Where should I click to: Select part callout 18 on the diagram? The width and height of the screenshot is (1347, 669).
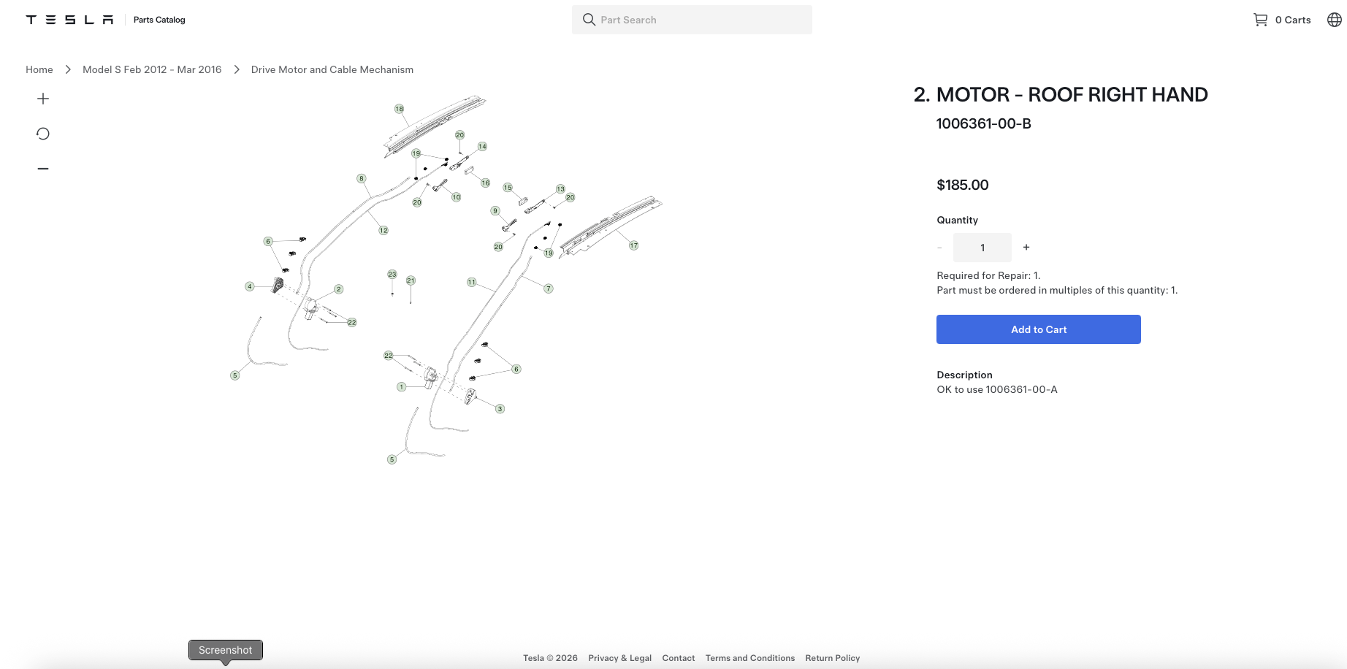pos(399,109)
